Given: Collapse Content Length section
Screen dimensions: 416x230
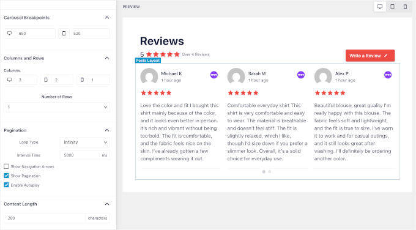Looking at the screenshot, I should point(107,204).
